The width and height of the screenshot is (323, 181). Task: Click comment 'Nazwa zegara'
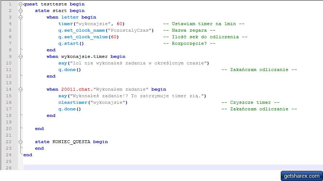pos(189,31)
